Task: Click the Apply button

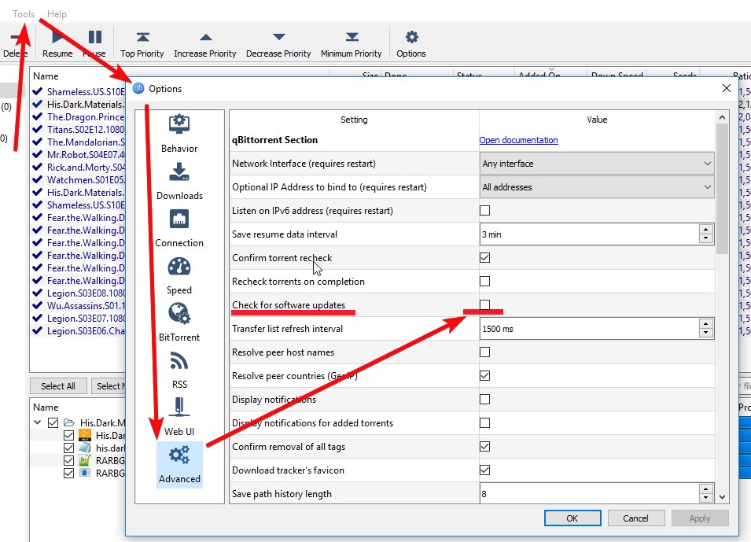Action: (x=699, y=518)
